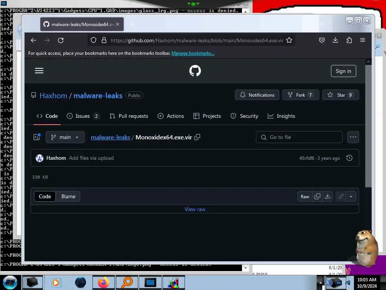Show the taskbar clock 10:03 AM
386x290 pixels.
366,280
